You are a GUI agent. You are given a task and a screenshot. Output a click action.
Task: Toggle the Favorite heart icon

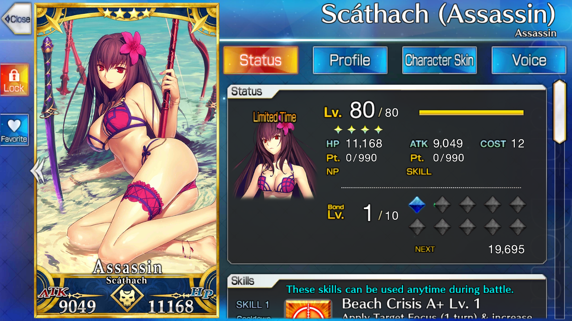(14, 130)
